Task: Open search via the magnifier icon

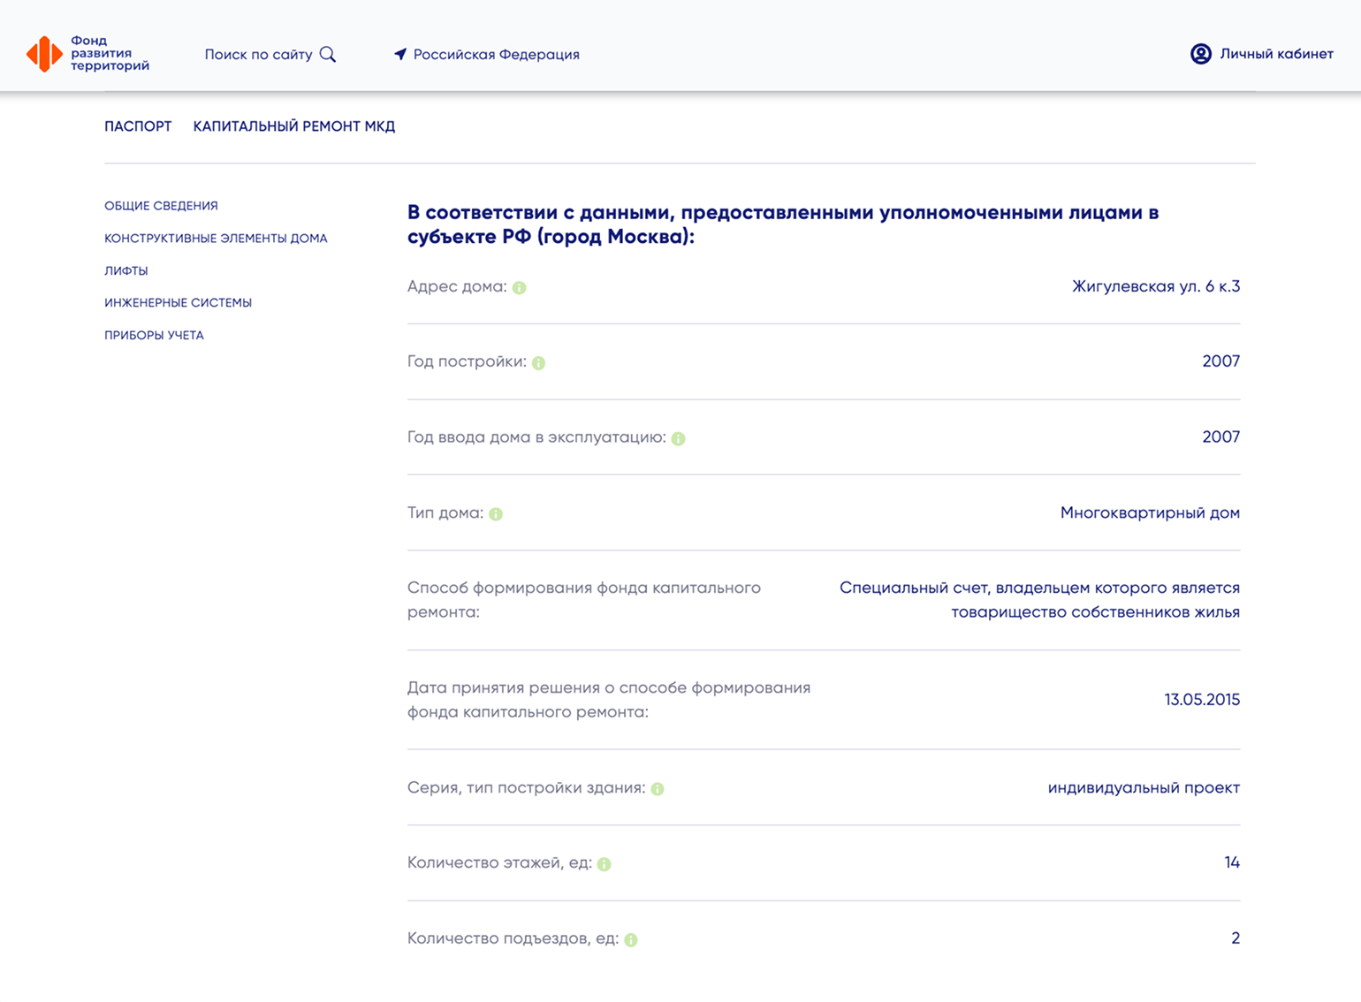Action: pyautogui.click(x=329, y=54)
